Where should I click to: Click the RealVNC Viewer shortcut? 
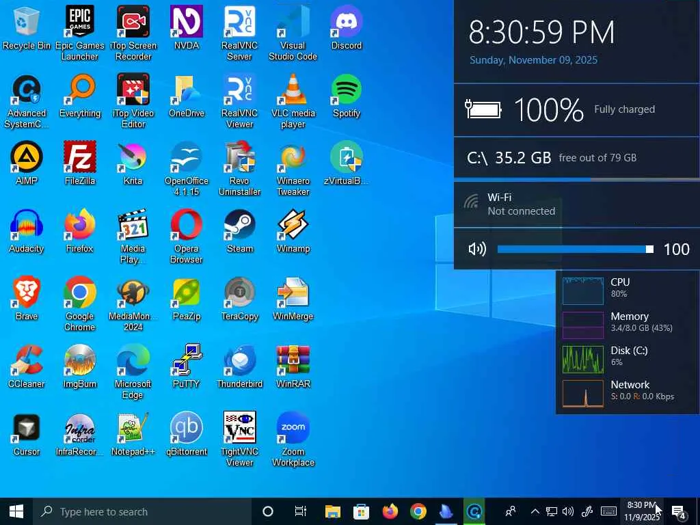pyautogui.click(x=240, y=101)
